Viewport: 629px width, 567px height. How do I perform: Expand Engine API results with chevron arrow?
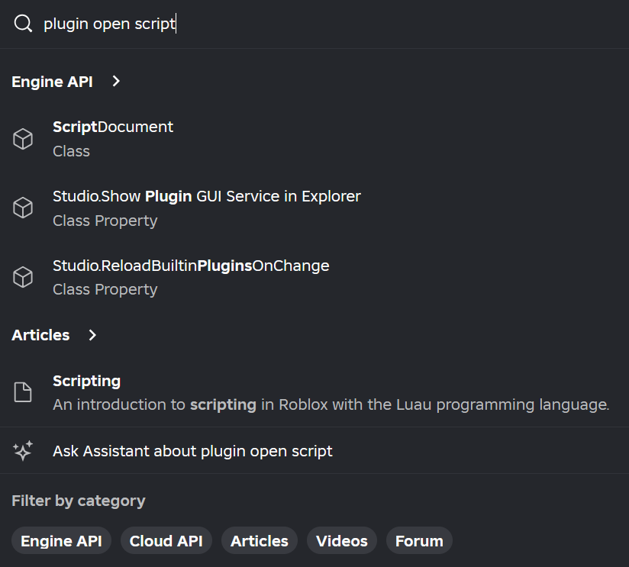116,82
